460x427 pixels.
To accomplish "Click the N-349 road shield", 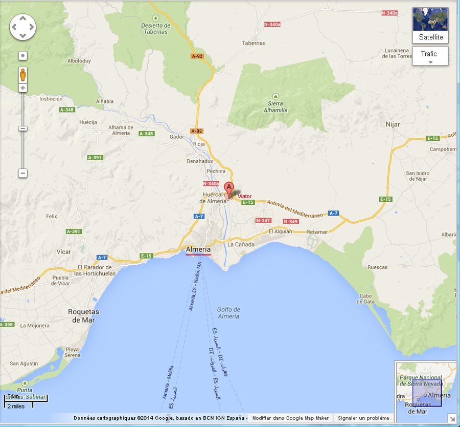I will click(x=291, y=221).
